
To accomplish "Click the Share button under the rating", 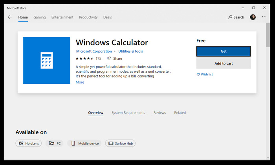I will coord(115,59).
